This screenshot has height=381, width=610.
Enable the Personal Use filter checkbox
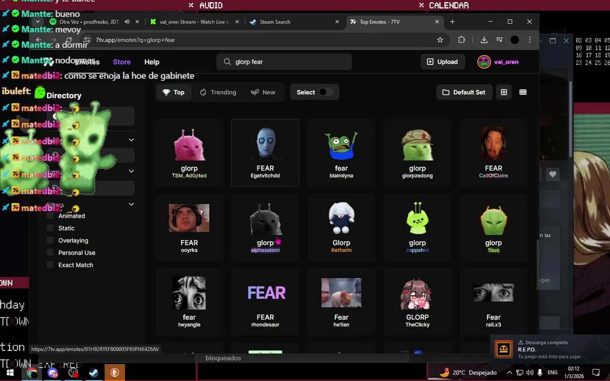pos(50,253)
